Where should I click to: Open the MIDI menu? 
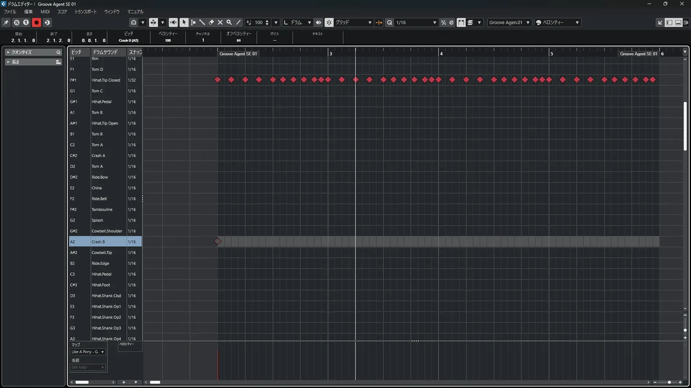(45, 12)
